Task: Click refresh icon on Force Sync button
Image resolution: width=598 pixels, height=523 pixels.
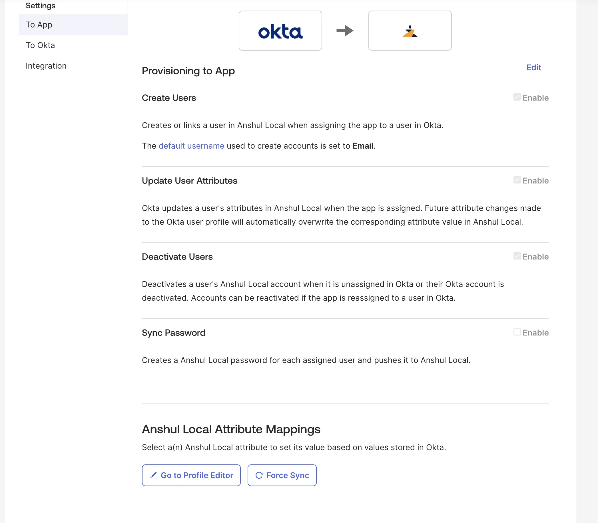Action: point(259,475)
